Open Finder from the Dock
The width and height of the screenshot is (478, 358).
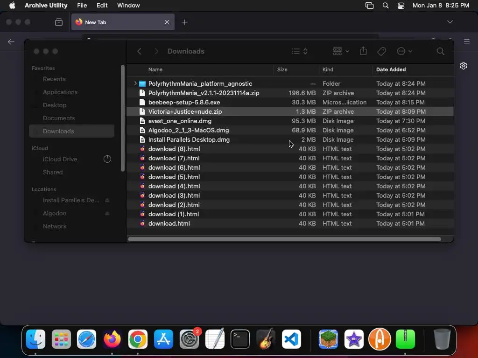pos(35,339)
